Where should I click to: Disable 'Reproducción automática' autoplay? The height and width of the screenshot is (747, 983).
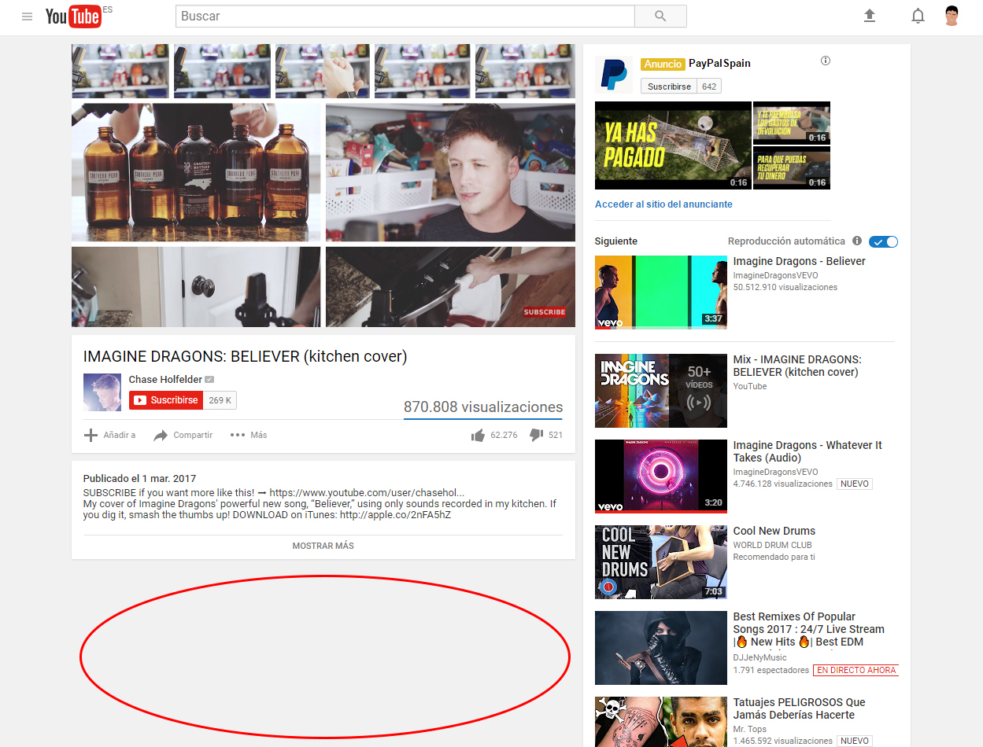coord(883,241)
